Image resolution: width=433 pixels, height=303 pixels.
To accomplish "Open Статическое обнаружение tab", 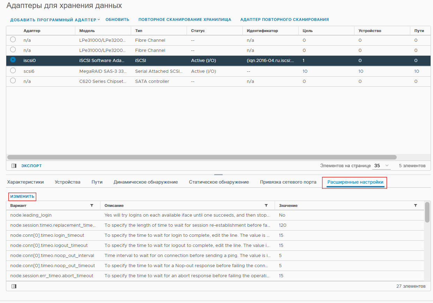I will [219, 182].
